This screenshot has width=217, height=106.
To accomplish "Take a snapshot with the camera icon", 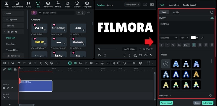I will (x=141, y=55).
